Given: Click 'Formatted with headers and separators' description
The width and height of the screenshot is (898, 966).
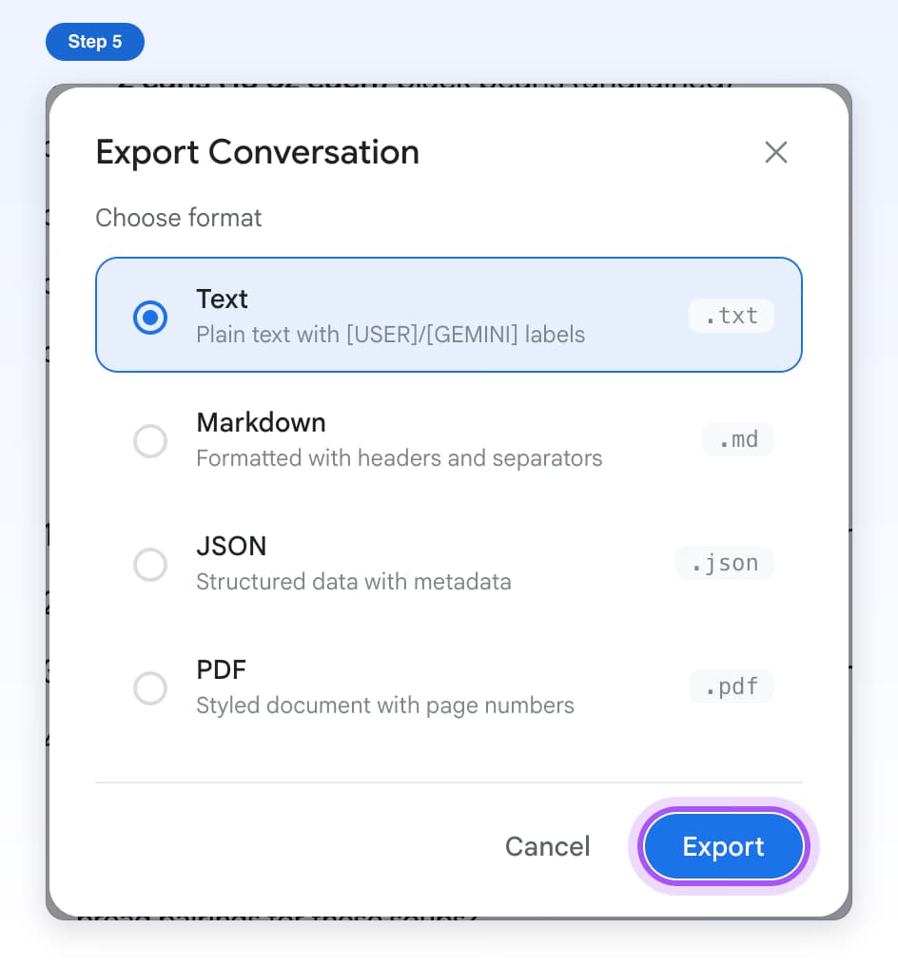Looking at the screenshot, I should point(400,458).
